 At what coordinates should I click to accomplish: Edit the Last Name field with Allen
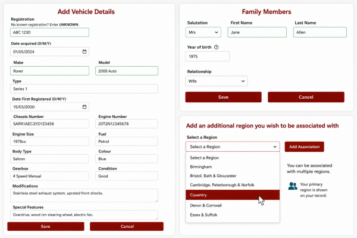tap(320, 32)
